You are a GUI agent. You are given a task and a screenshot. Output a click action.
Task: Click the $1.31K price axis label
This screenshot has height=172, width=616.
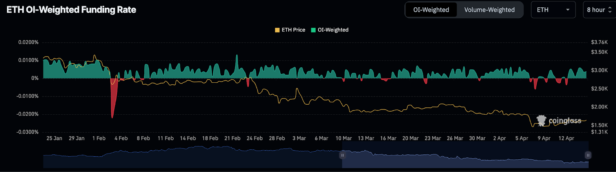pos(599,132)
